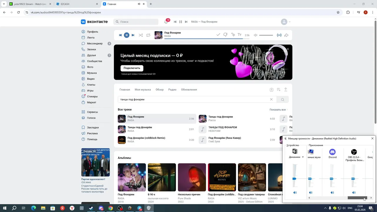Switch to Моя музыка tab

tap(143, 90)
